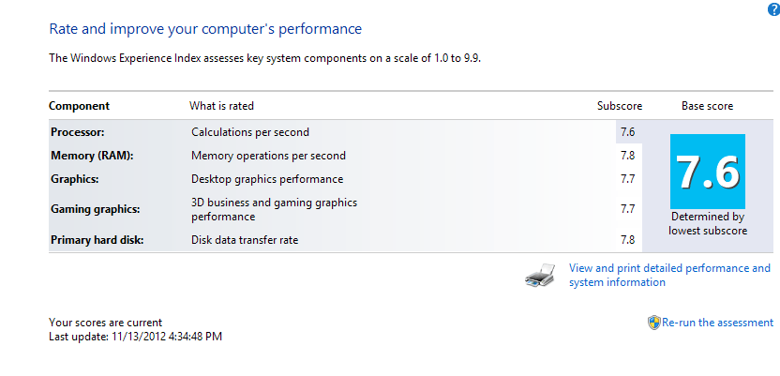Click the Last update timestamp text
The height and width of the screenshot is (376, 780).
point(135,337)
